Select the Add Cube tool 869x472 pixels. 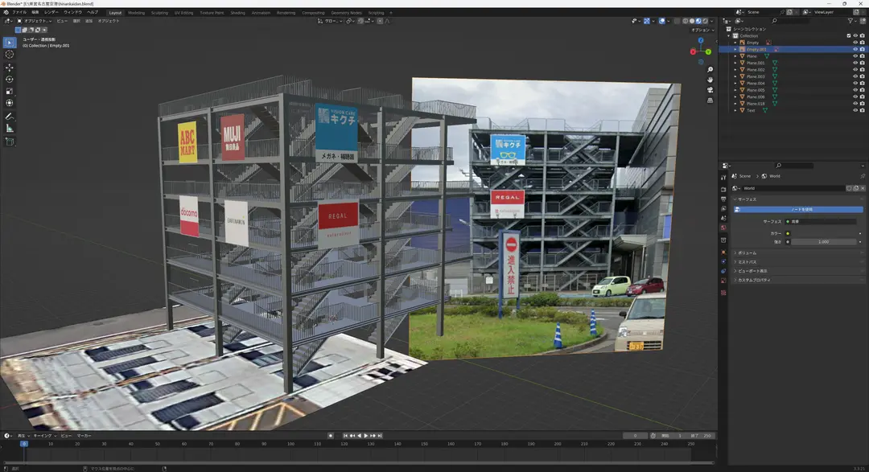coord(10,142)
